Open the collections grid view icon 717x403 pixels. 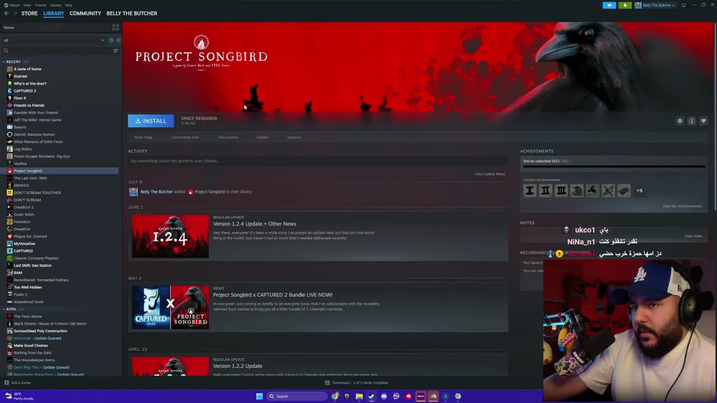(115, 27)
